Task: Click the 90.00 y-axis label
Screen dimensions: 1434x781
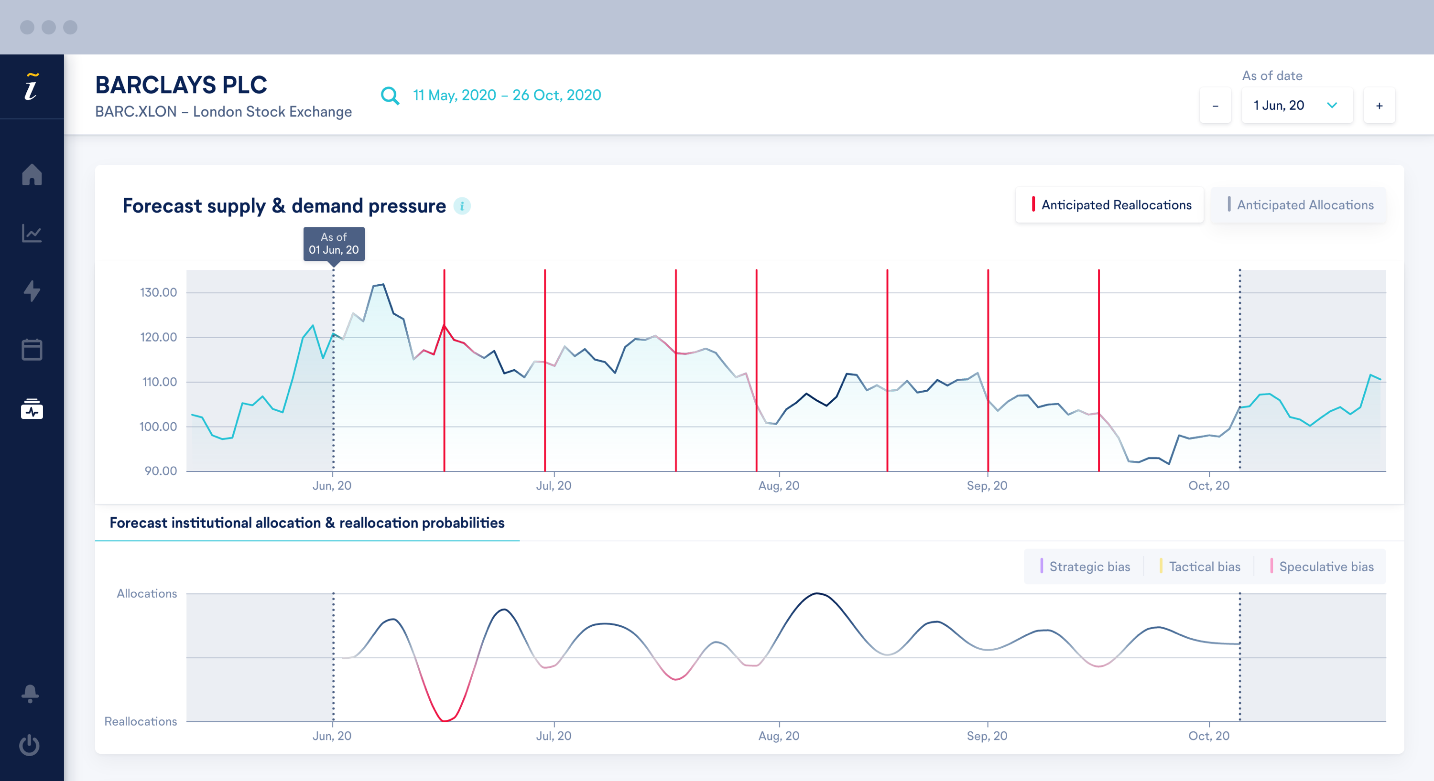Action: [x=160, y=471]
